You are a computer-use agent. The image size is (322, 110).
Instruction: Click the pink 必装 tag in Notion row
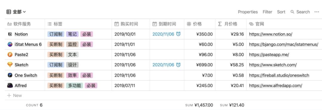(87, 34)
